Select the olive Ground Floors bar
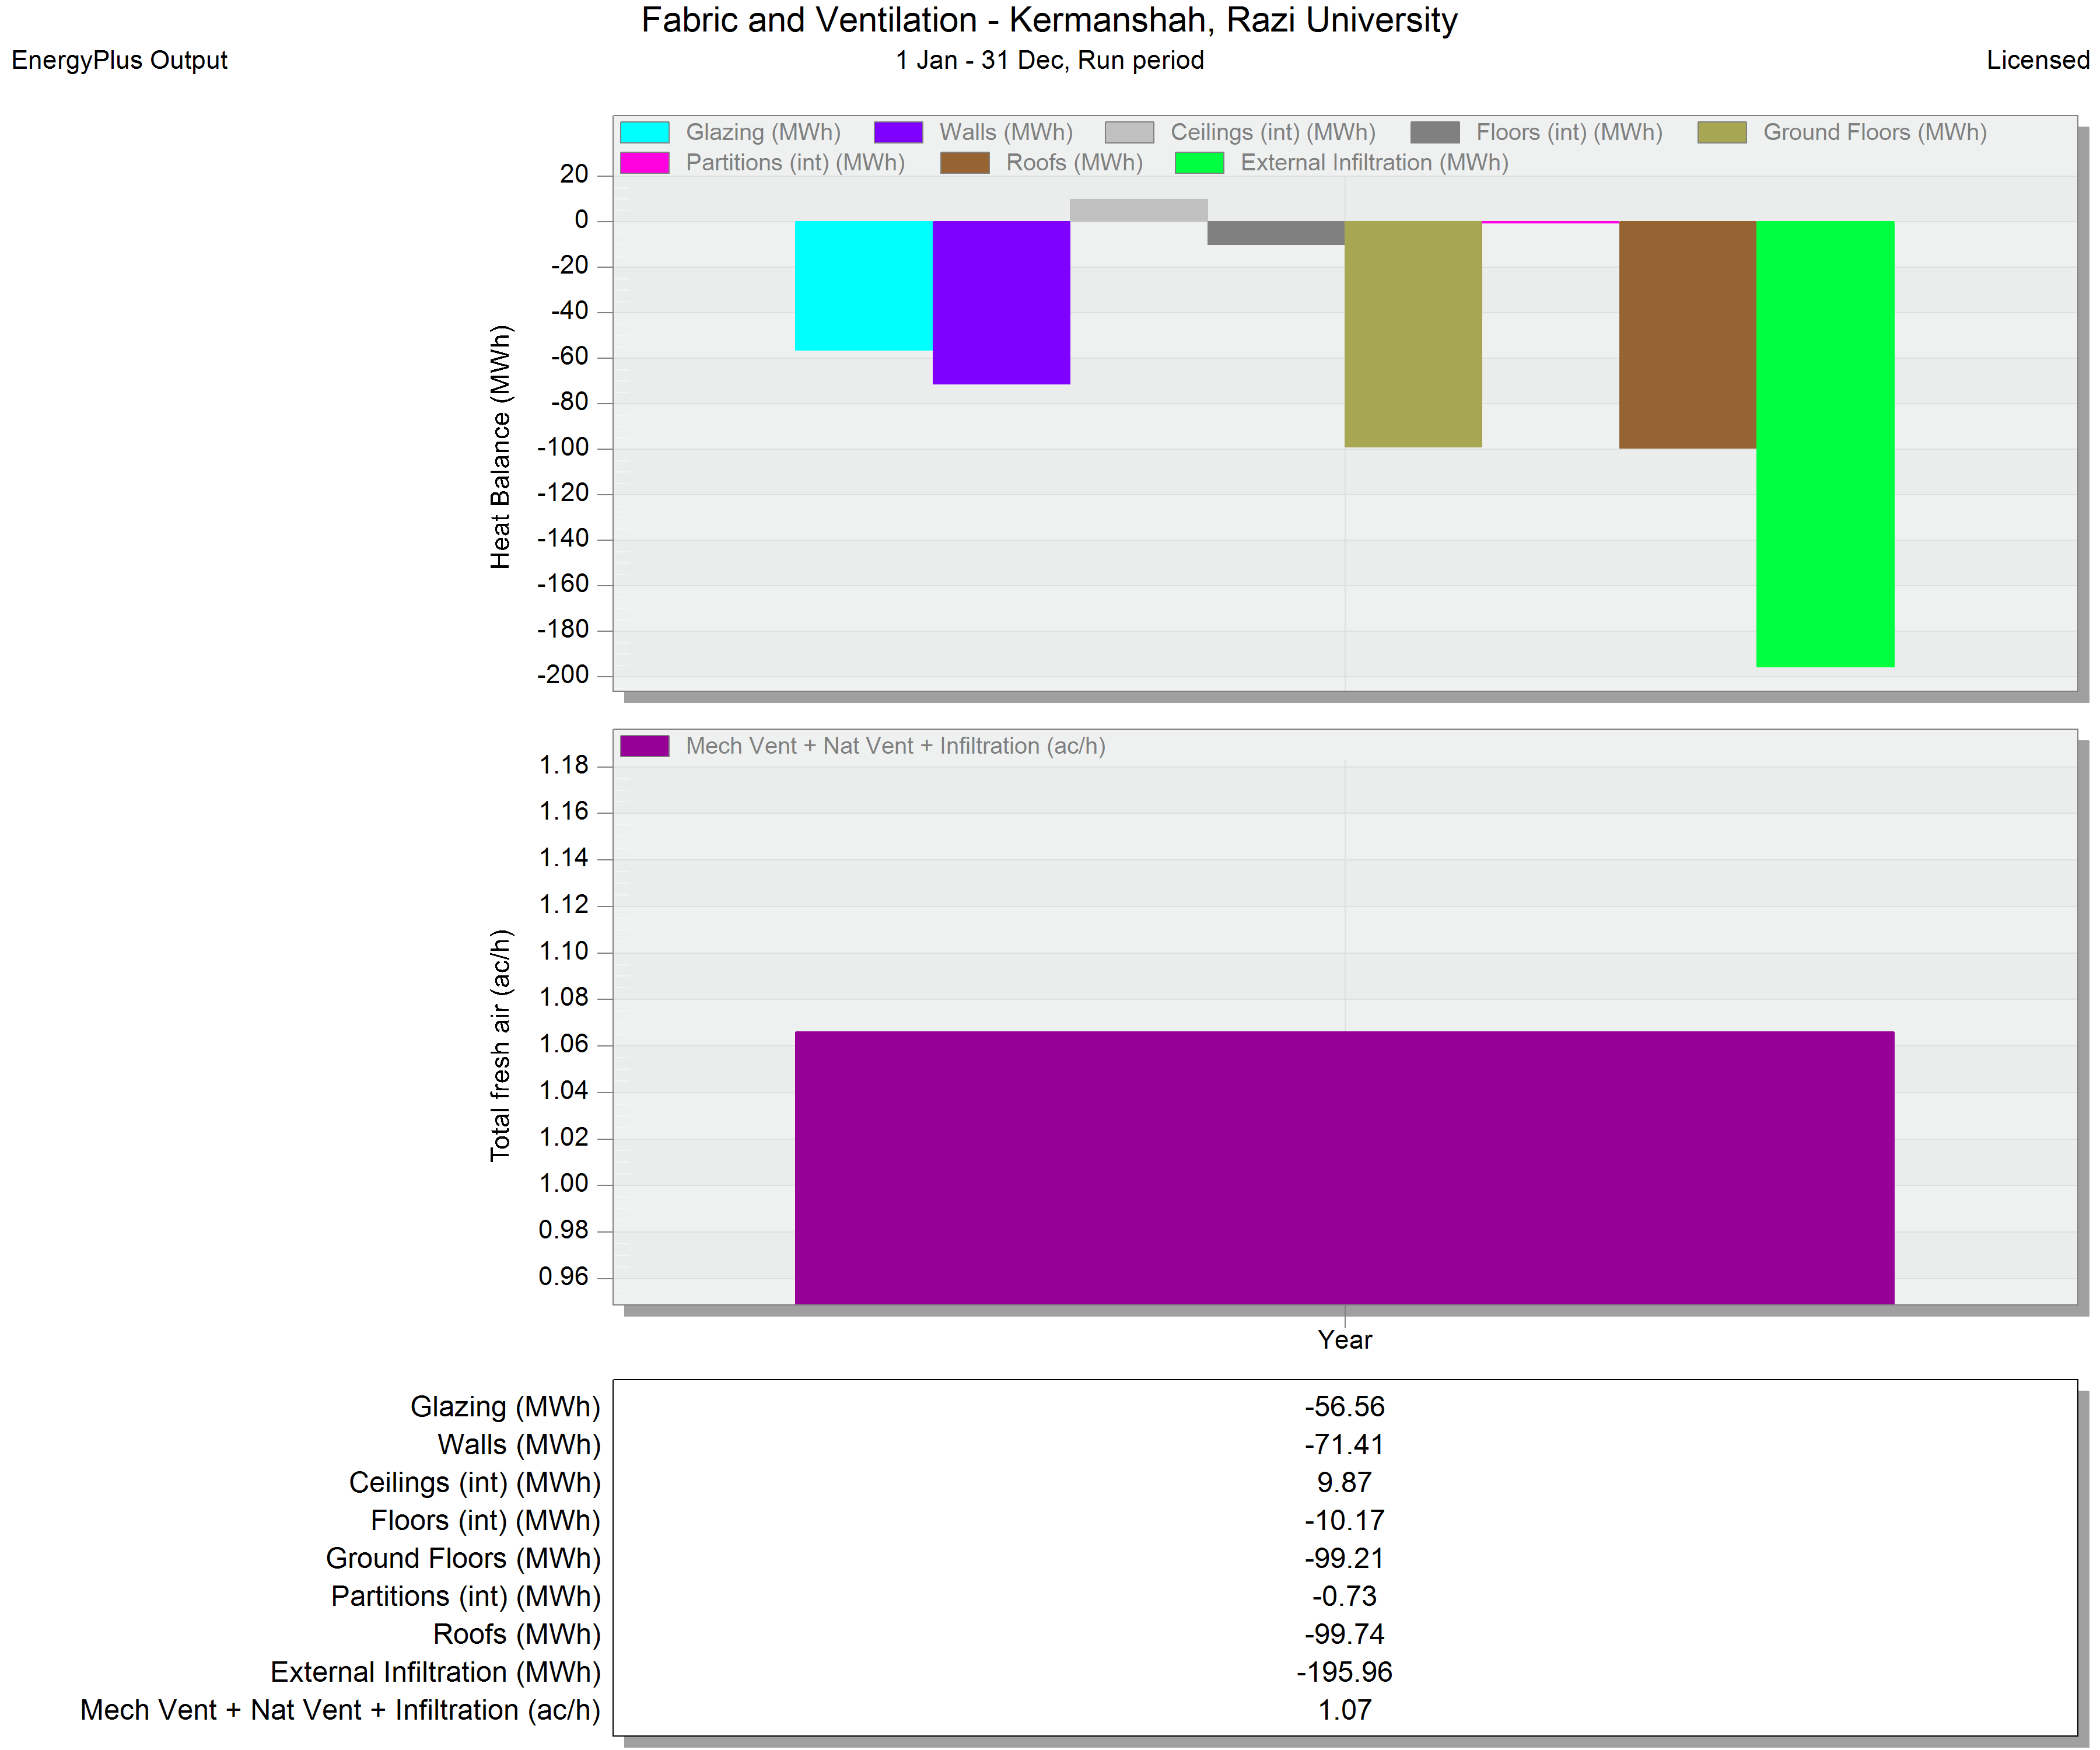This screenshot has width=2100, height=1750. 1413,334
